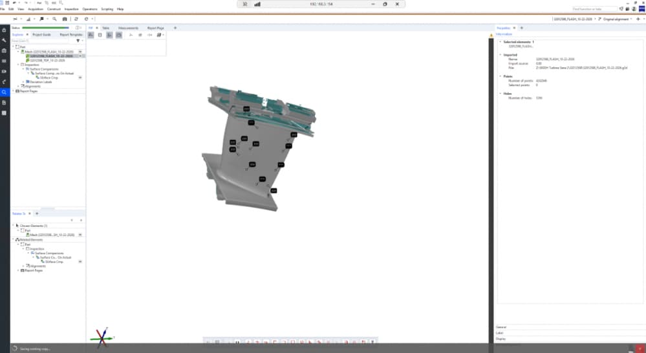
Task: Select the 32012598_TOP mesh in the Explorer tree
Action: pyautogui.click(x=47, y=60)
